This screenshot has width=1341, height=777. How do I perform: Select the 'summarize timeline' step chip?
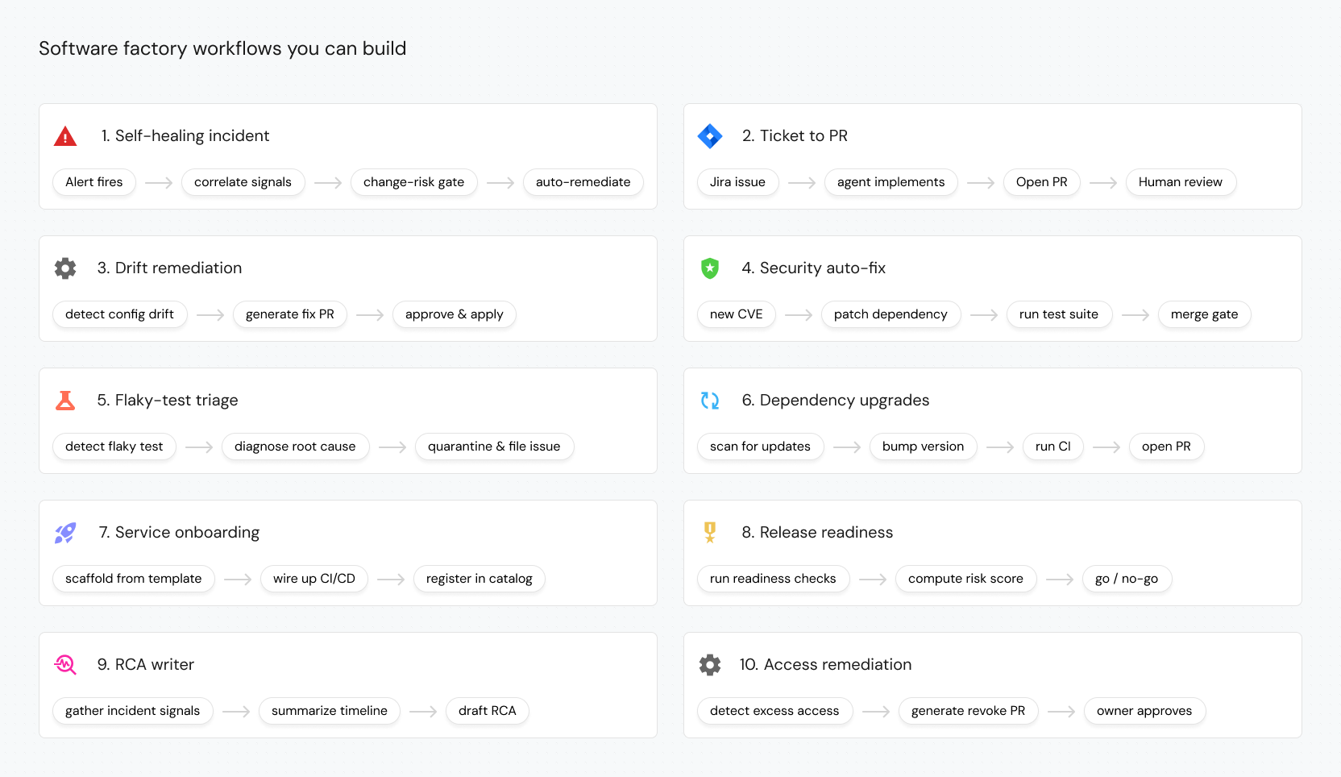pos(330,711)
